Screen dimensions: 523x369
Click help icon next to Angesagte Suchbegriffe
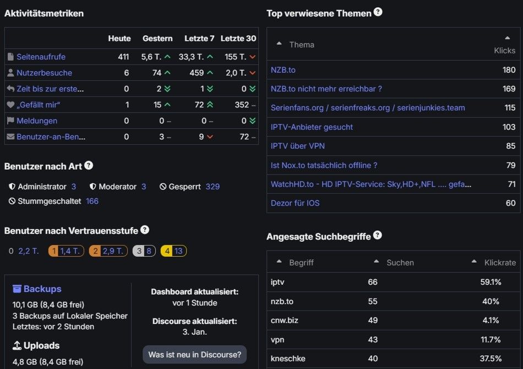coord(377,235)
